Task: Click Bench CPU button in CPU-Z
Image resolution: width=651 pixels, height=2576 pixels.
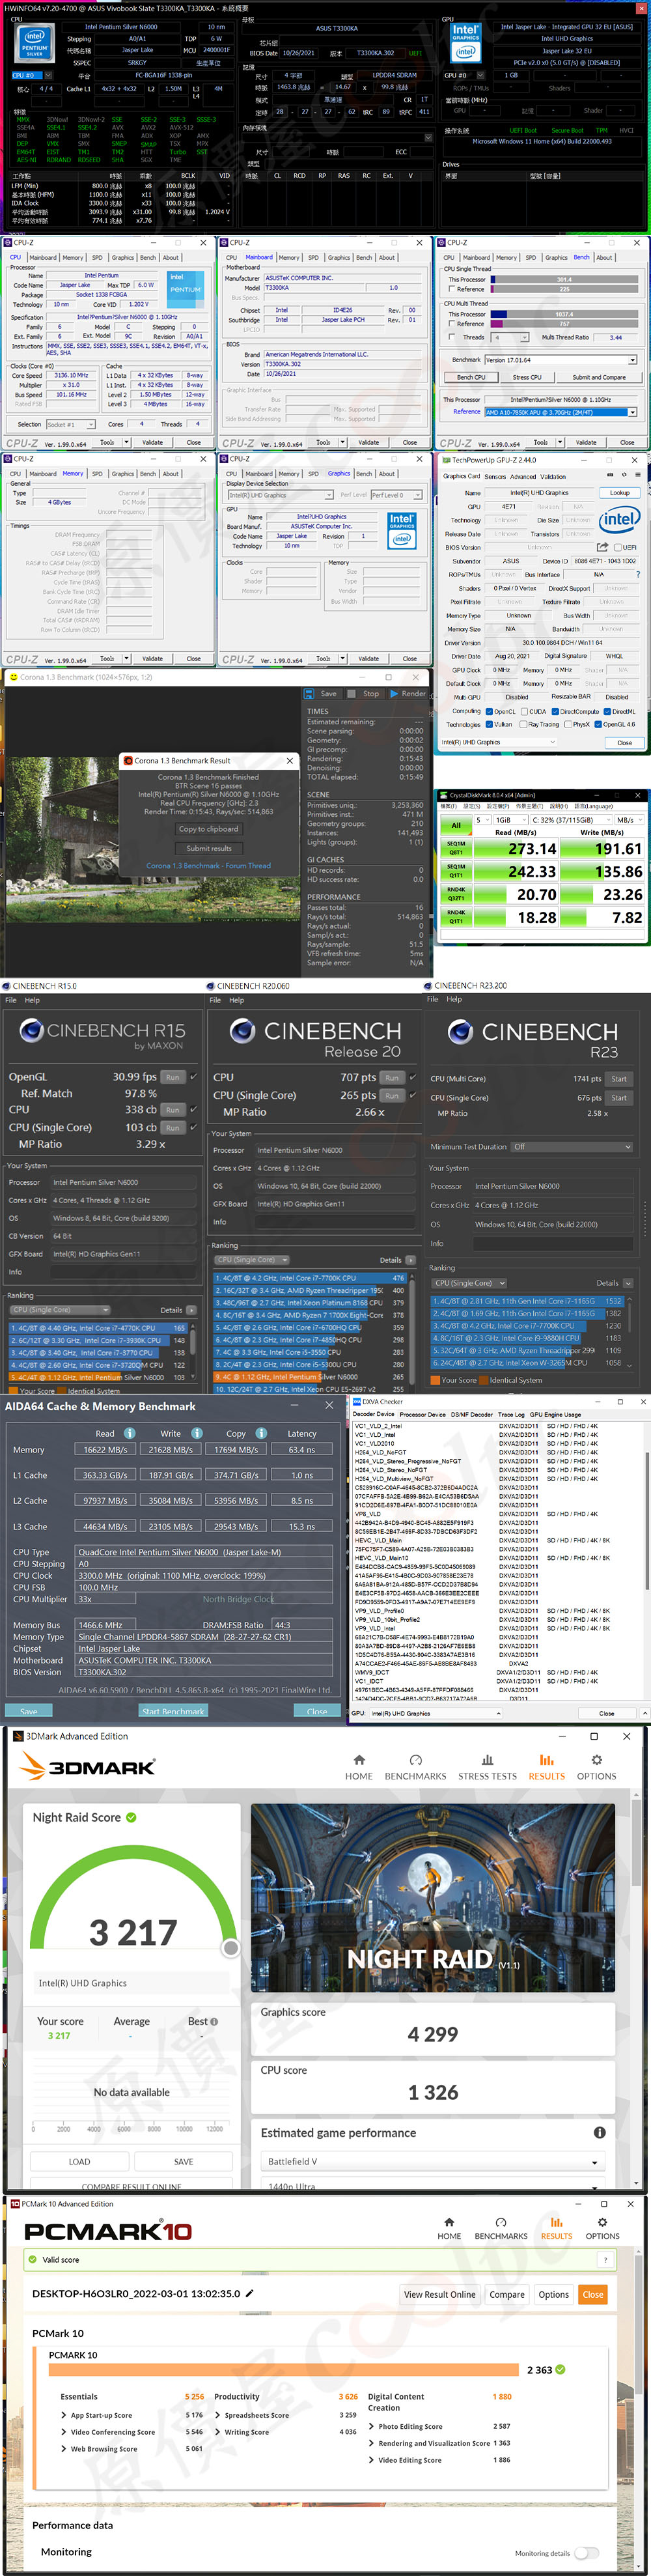Action: (x=471, y=377)
